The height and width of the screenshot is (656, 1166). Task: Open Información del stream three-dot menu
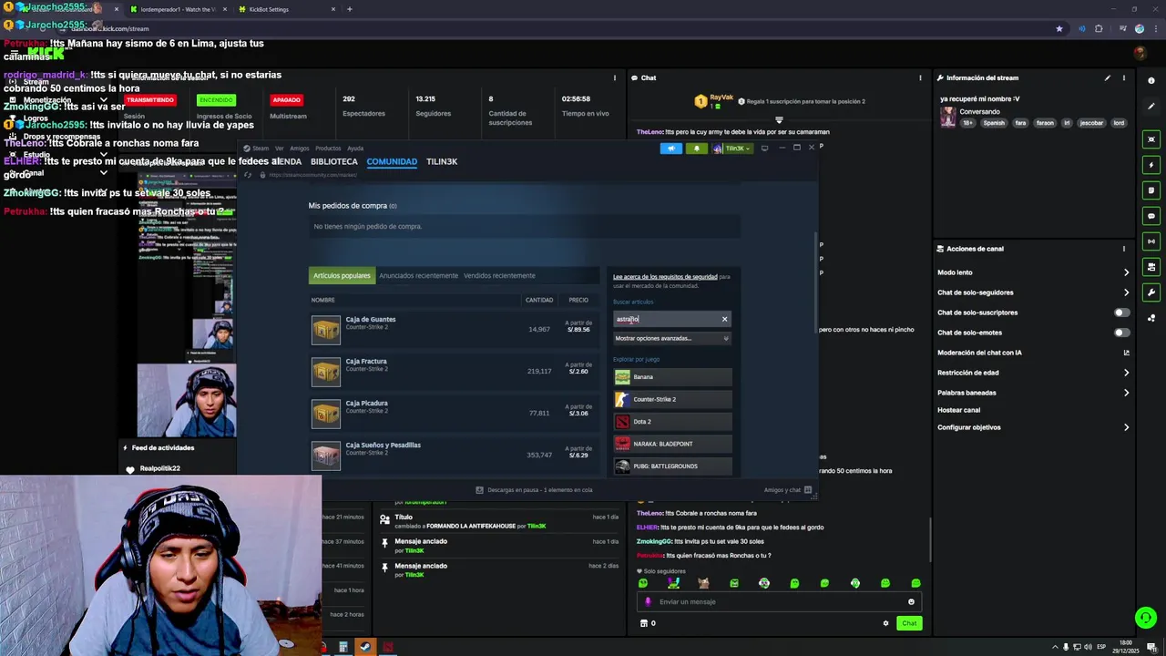[1124, 77]
